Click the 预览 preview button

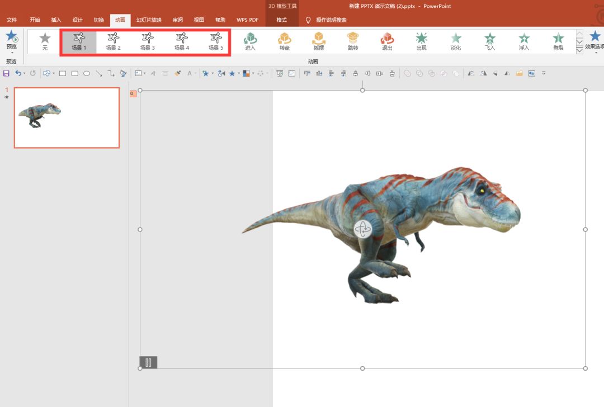coord(11,40)
